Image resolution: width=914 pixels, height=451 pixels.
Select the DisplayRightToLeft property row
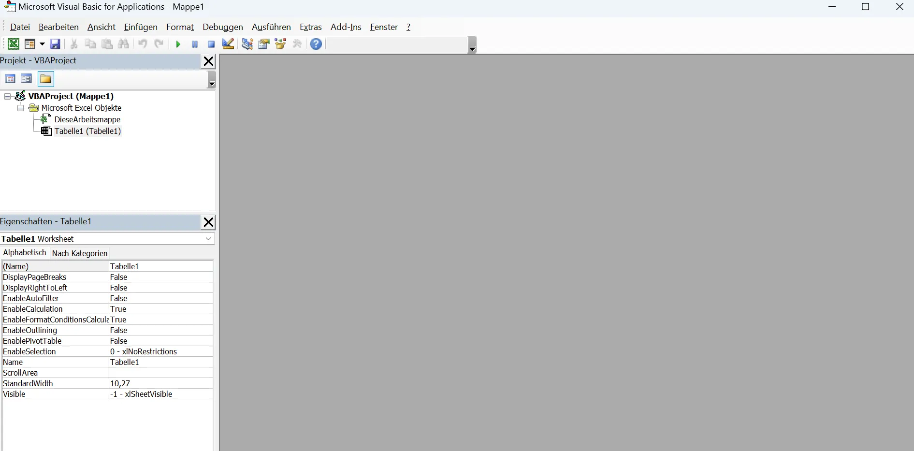[x=107, y=288]
